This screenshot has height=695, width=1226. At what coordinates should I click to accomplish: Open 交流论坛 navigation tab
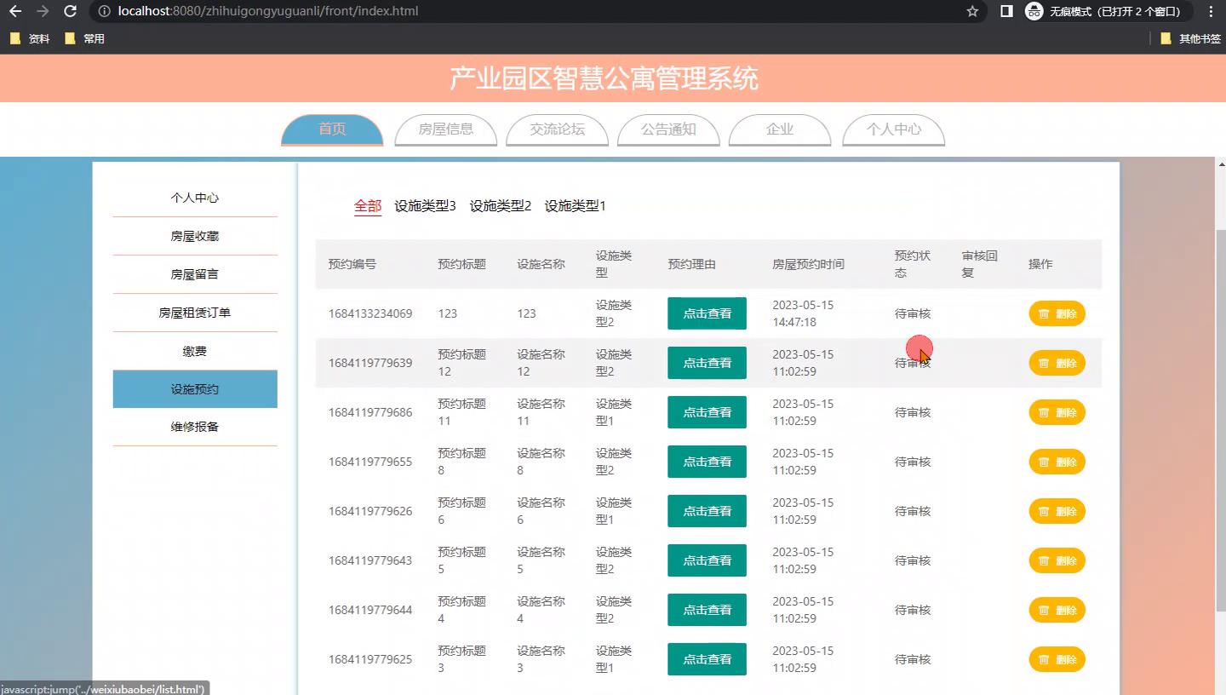(x=558, y=129)
